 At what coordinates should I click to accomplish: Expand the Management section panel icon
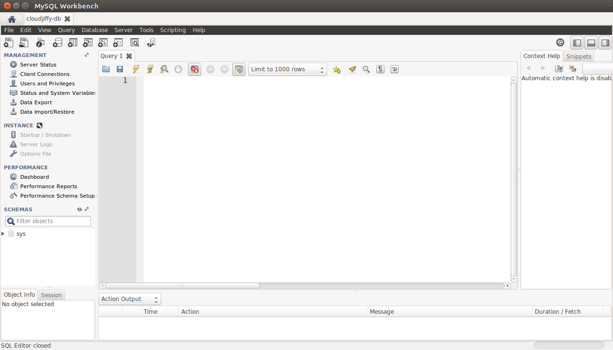(87, 55)
